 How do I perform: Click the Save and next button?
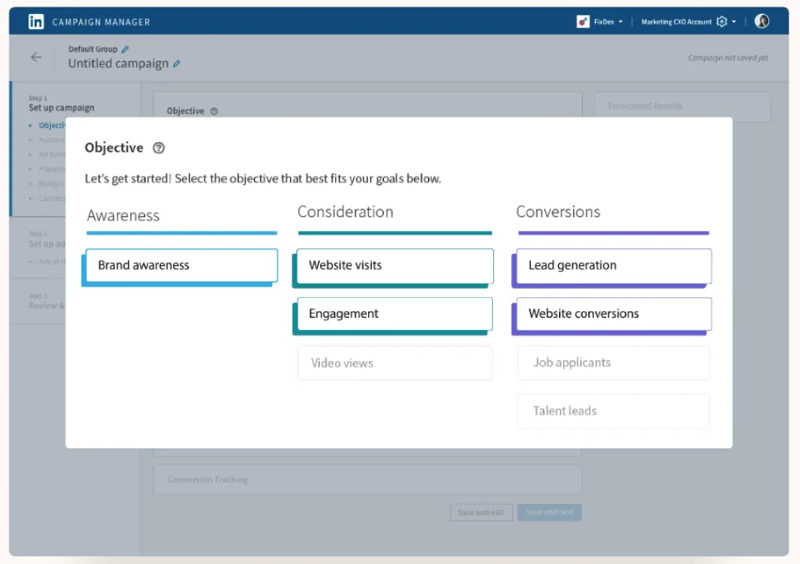[550, 512]
